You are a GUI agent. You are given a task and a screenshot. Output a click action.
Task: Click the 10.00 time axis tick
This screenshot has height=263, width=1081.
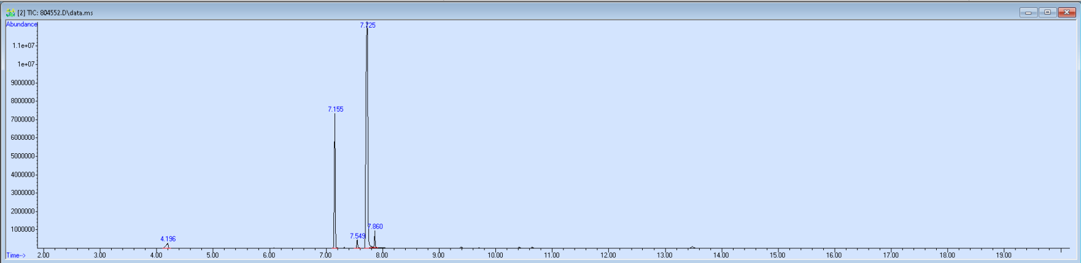click(x=495, y=255)
